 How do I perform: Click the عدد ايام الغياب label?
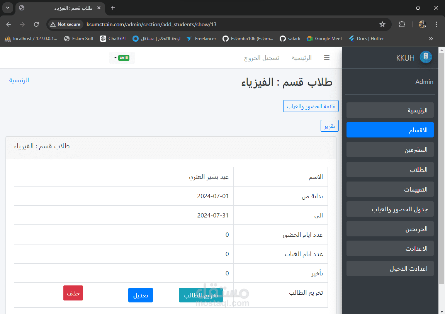coord(304,254)
